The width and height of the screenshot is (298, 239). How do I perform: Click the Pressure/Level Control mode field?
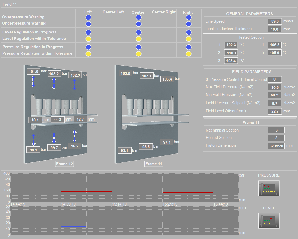pyautogui.click(x=275, y=79)
